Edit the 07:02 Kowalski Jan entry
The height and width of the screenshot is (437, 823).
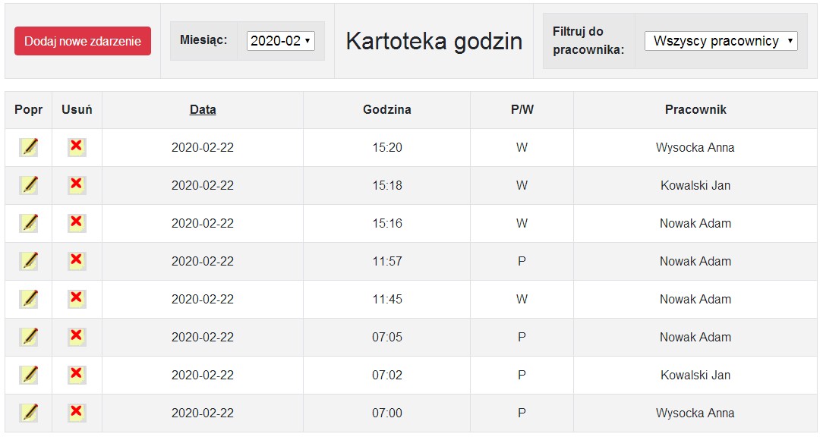point(29,375)
